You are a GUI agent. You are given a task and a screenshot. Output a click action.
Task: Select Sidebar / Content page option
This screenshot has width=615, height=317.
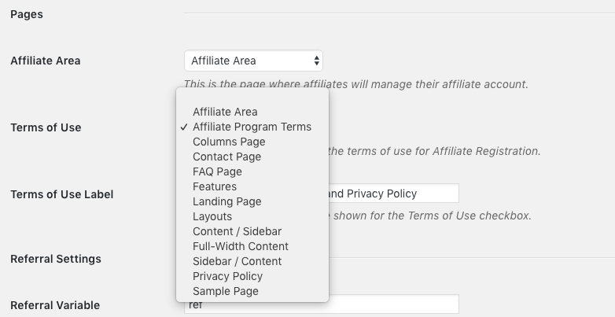point(237,261)
